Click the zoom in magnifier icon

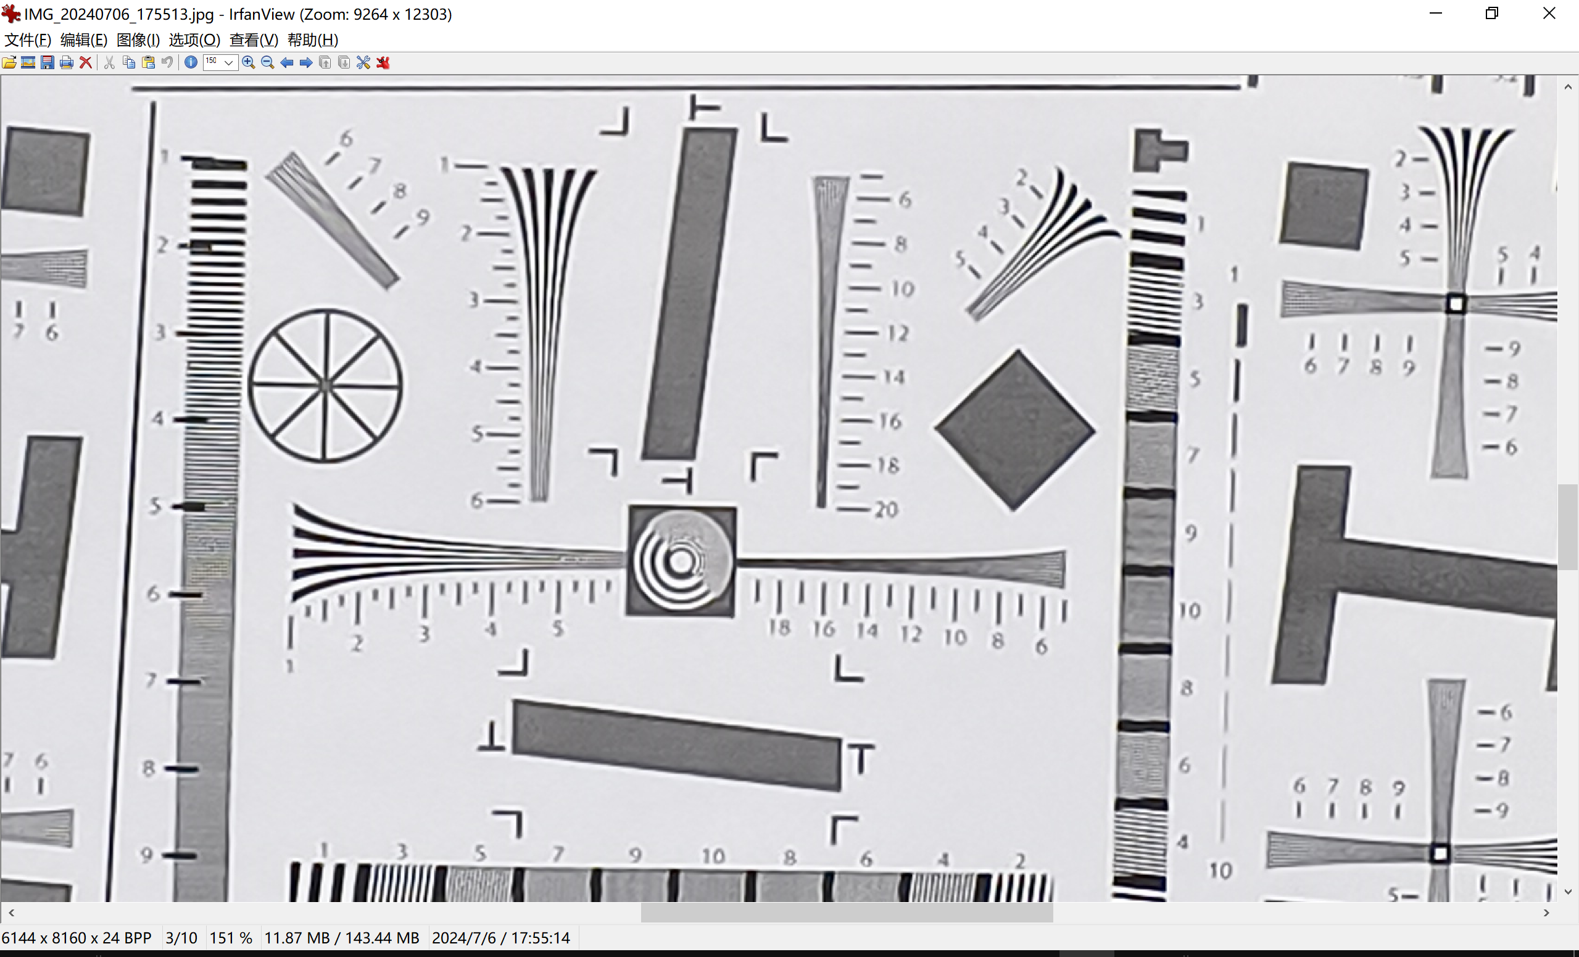(x=249, y=62)
